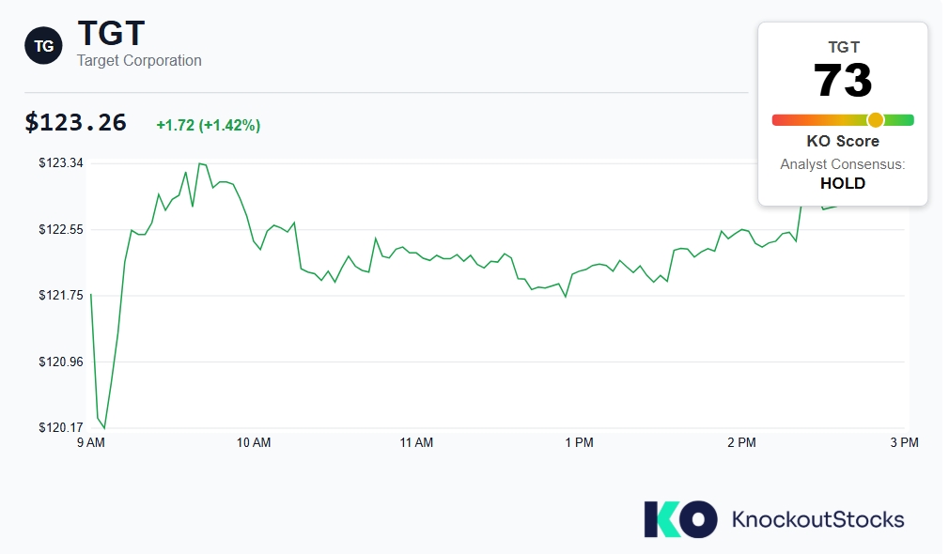Click the 10 AM time axis label

click(x=254, y=442)
